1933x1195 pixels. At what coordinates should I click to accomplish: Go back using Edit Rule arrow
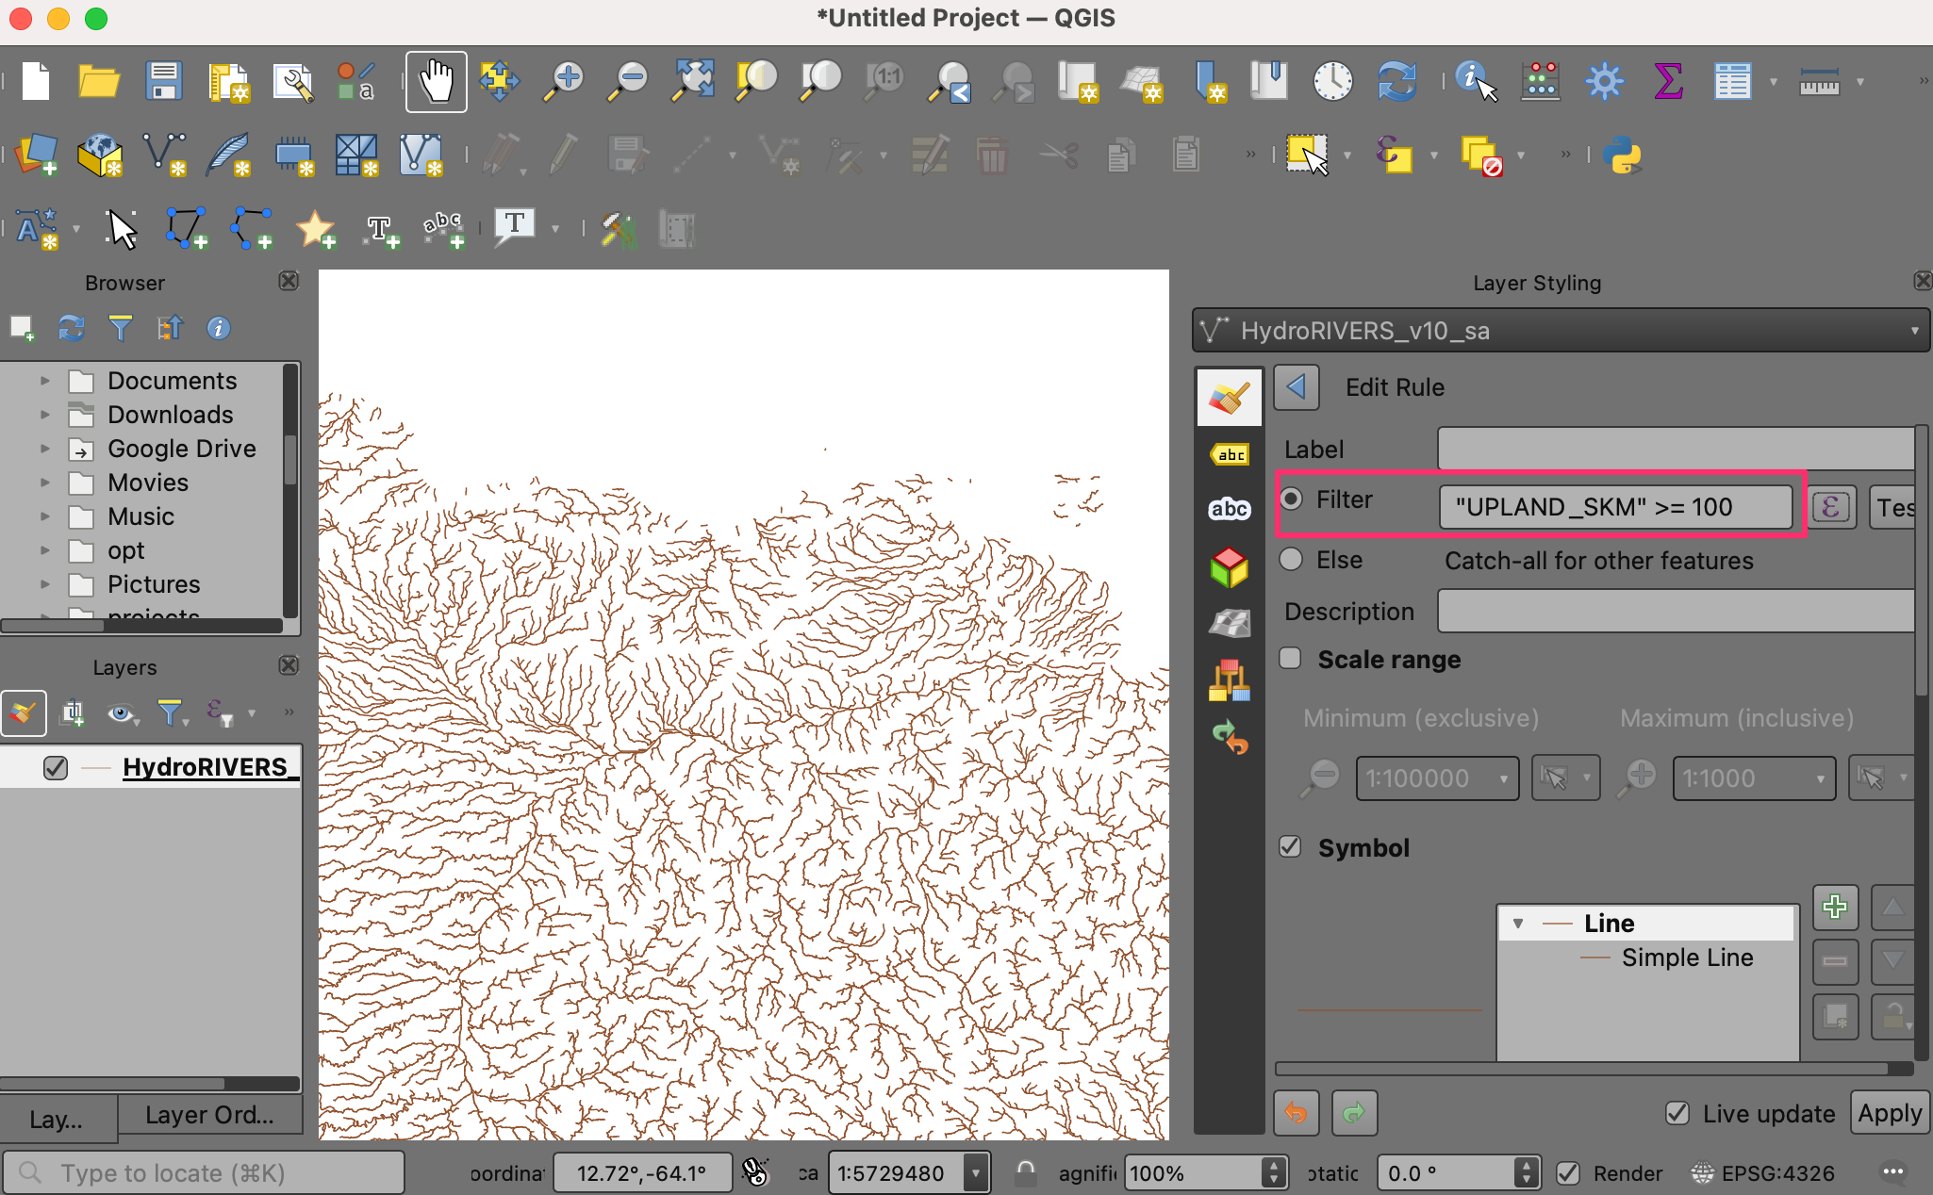click(1297, 387)
